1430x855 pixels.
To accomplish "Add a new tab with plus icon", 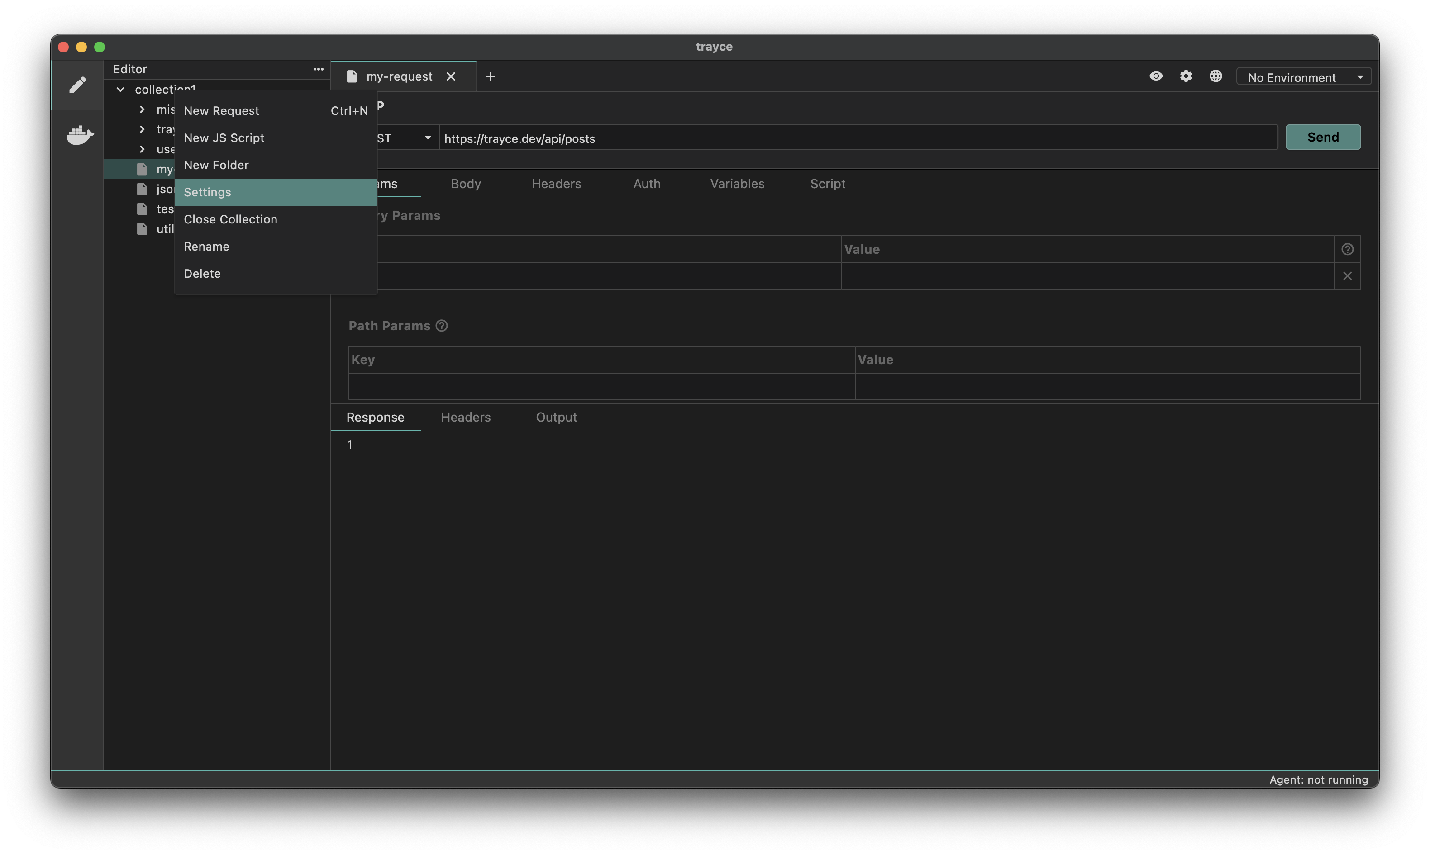I will 490,76.
